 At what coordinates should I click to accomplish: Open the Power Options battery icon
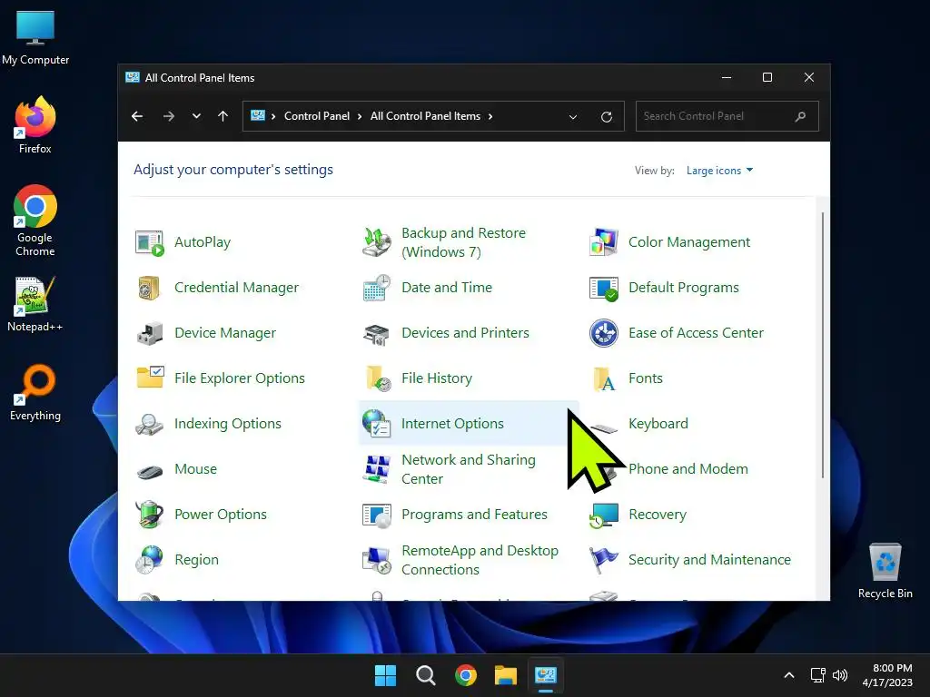[x=149, y=514]
